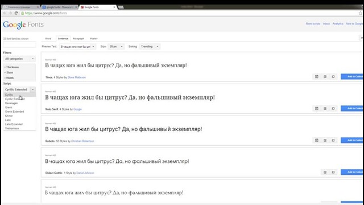Switch to the Paragraph preview tab
The width and height of the screenshot is (364, 205).
[78, 39]
